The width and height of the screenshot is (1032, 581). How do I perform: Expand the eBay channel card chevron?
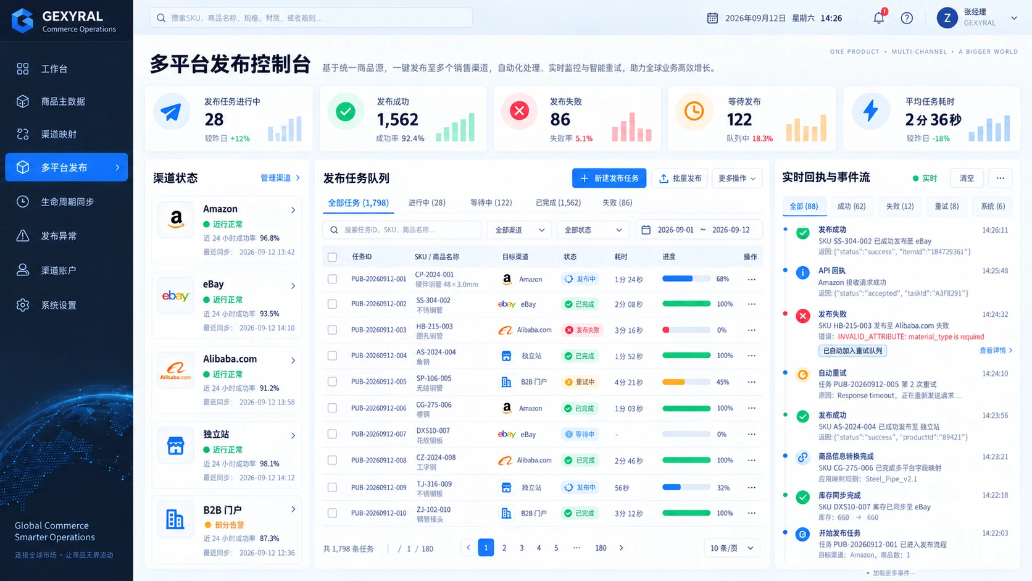[x=293, y=286]
